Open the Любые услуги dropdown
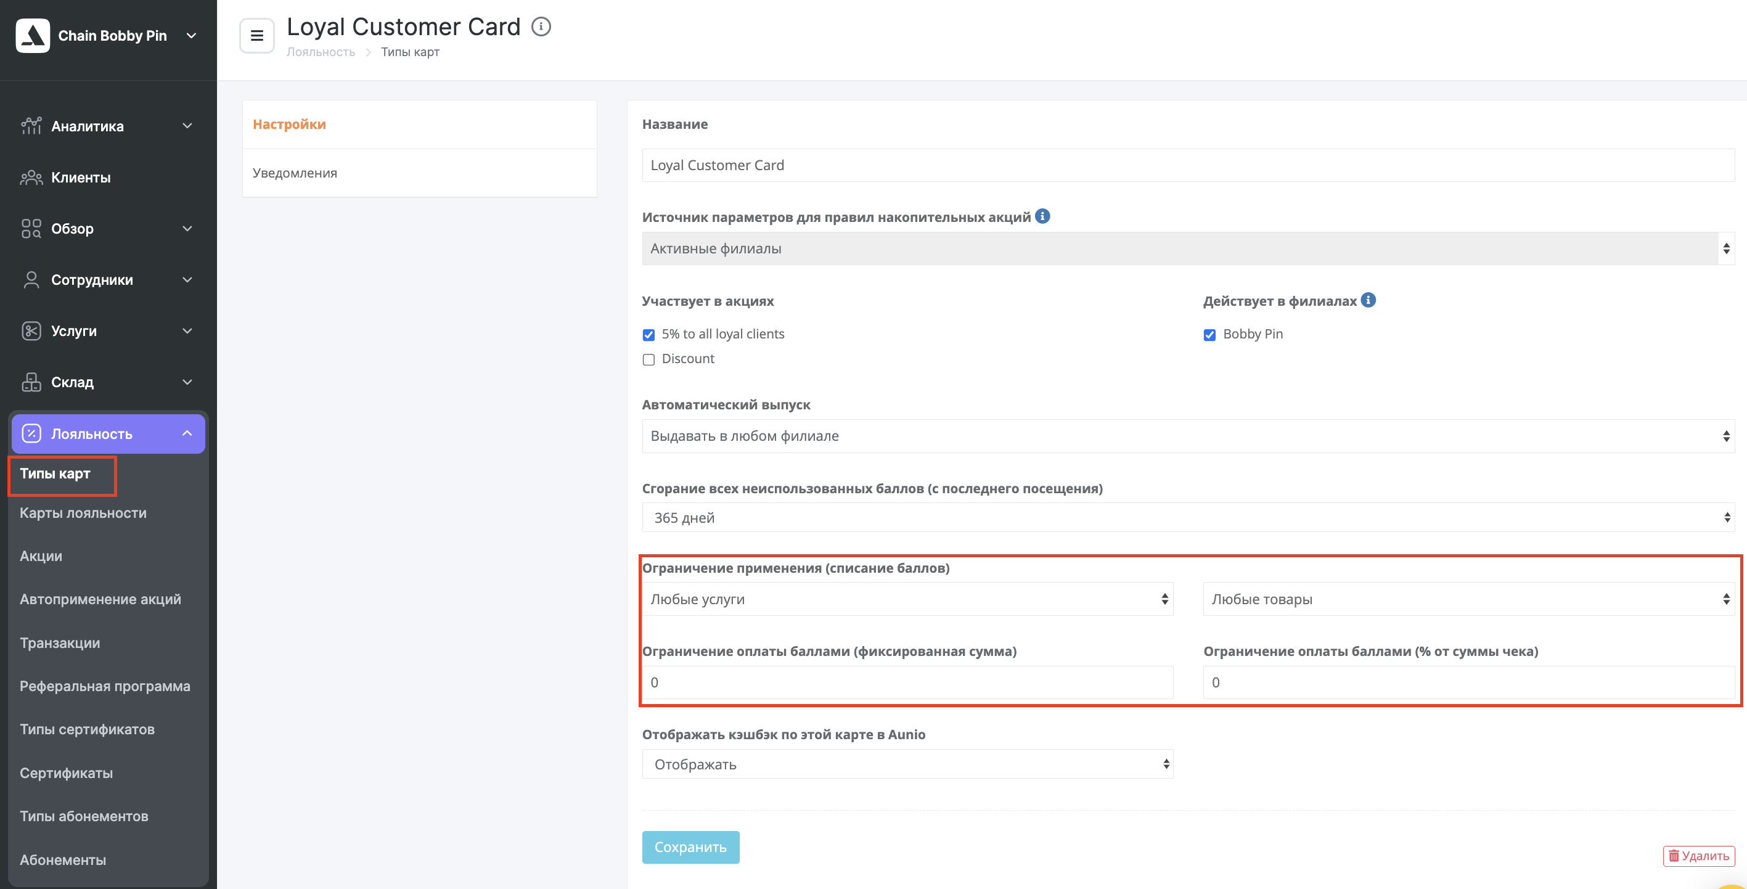 coord(907,599)
